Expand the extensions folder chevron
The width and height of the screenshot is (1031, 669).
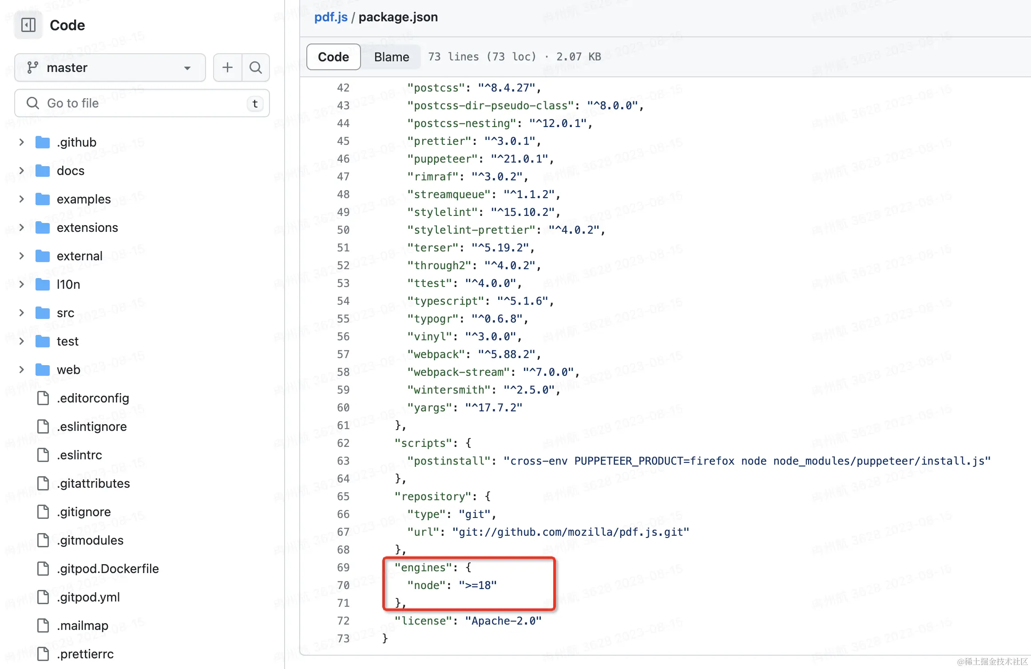(21, 227)
